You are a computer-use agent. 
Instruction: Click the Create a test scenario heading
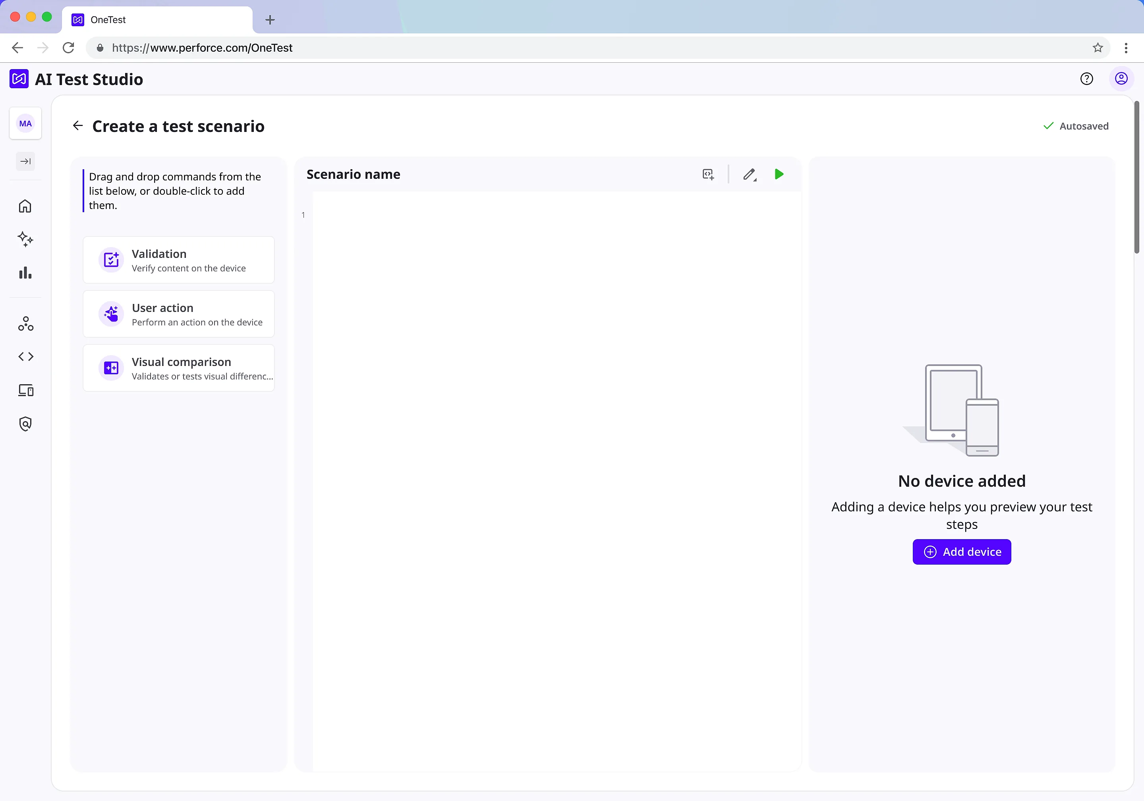[178, 126]
